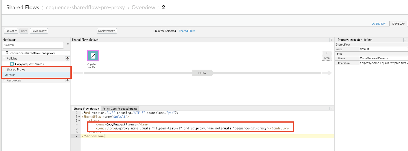The height and width of the screenshot is (151, 408).
Task: Collapse the Policies tree section
Action: click(4, 58)
